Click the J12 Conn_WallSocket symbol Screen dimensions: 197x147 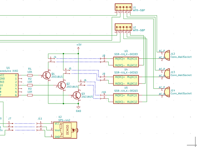pyautogui.click(x=167, y=55)
